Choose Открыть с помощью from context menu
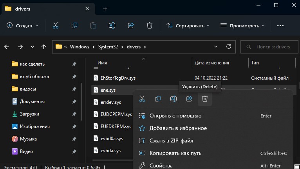This screenshot has height=169, width=300. click(x=213, y=116)
